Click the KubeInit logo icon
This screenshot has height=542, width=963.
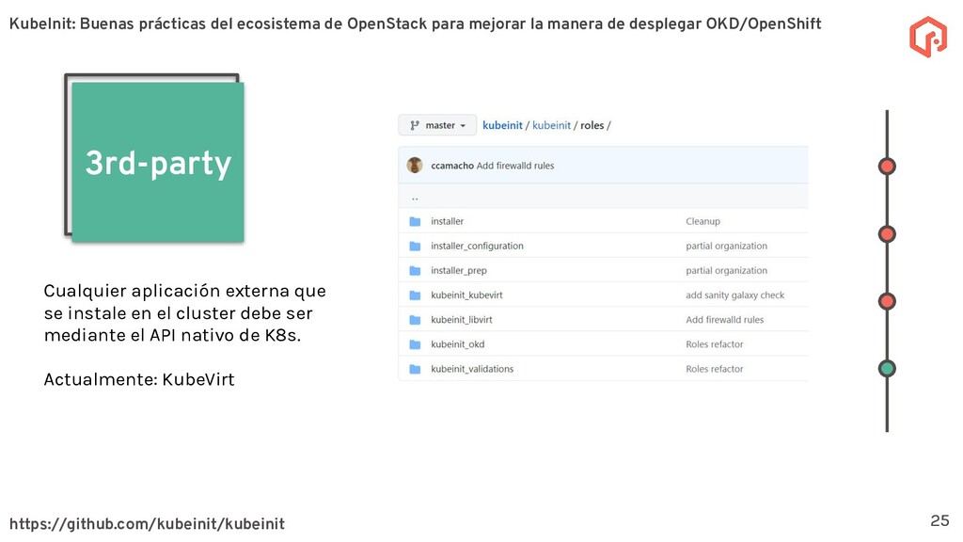pyautogui.click(x=928, y=37)
